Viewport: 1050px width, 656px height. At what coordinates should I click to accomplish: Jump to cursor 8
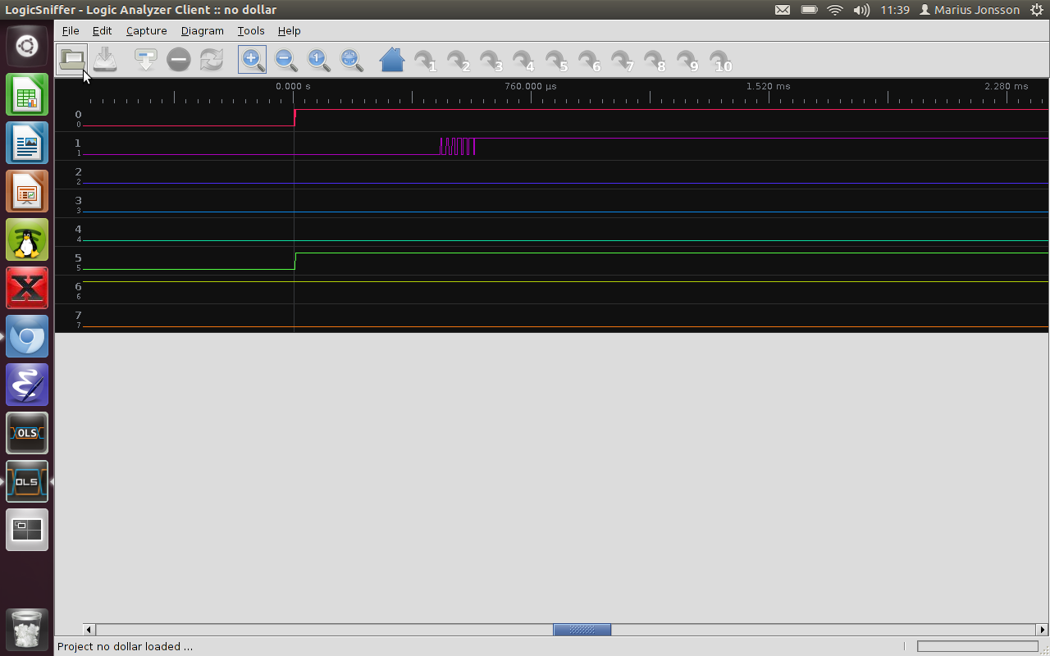coord(655,61)
